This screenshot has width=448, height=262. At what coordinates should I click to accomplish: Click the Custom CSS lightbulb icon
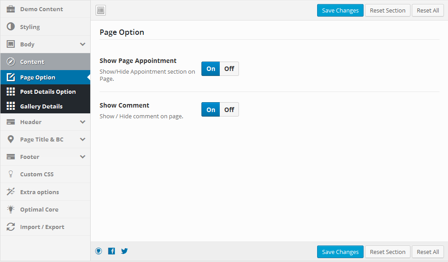click(11, 174)
